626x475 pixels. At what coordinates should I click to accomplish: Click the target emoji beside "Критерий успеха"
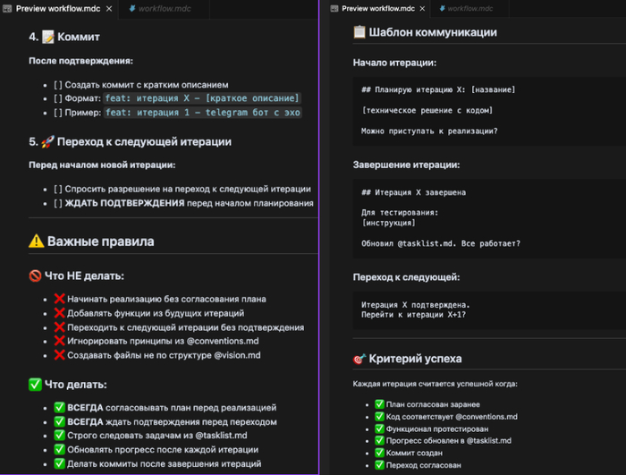(x=361, y=359)
